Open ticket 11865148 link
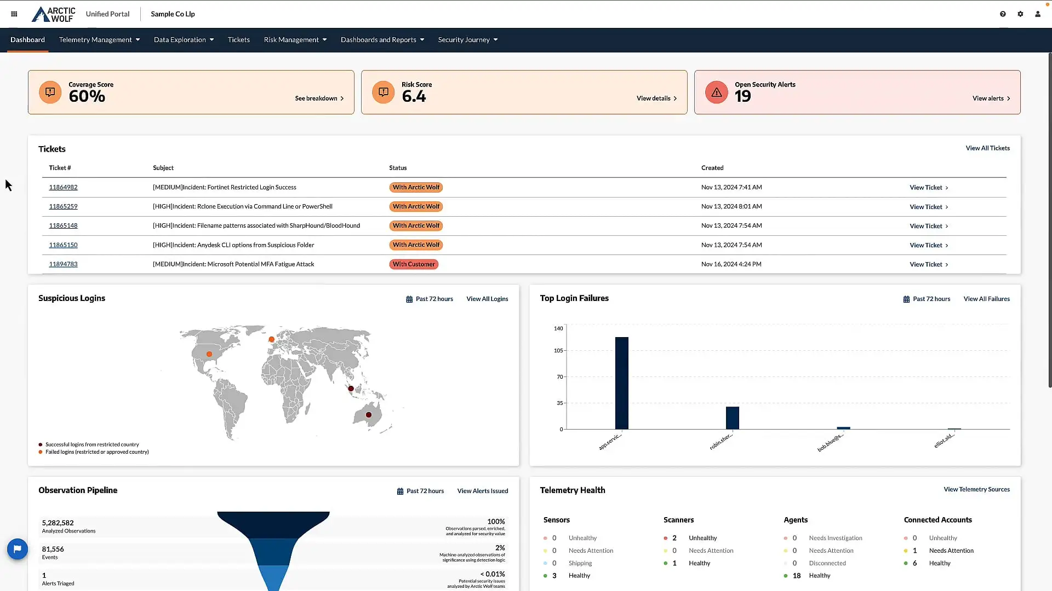1052x591 pixels. (x=63, y=225)
